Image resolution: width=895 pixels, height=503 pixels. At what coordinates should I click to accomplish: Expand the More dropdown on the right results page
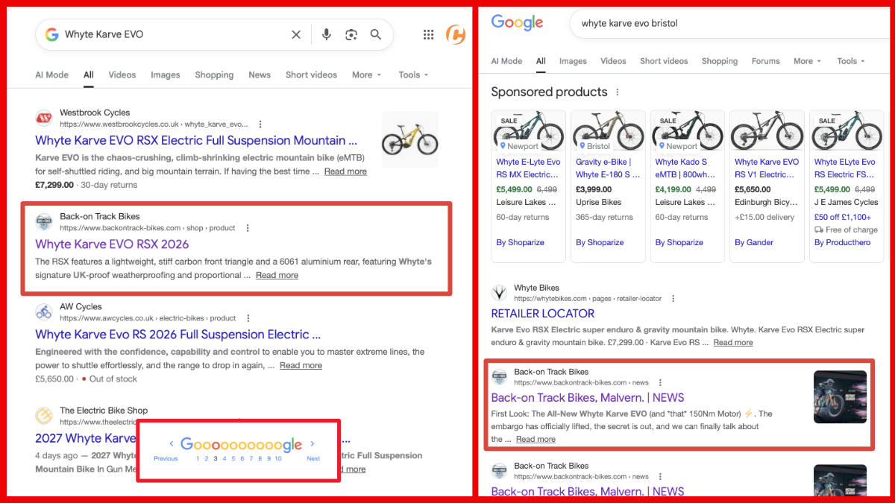point(806,60)
